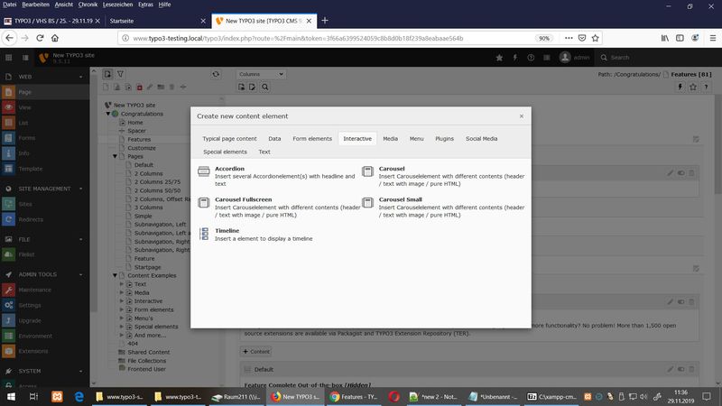The height and width of the screenshot is (406, 722).
Task: Open the Template module in sidebar
Action: pyautogui.click(x=44, y=169)
